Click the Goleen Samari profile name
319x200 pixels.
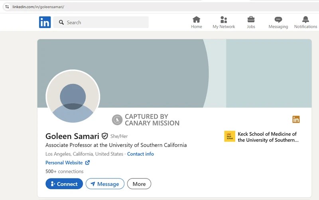(x=72, y=136)
